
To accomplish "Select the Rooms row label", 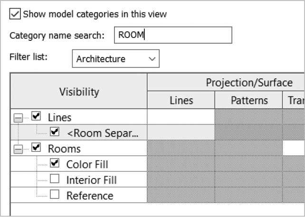I will [64, 149].
